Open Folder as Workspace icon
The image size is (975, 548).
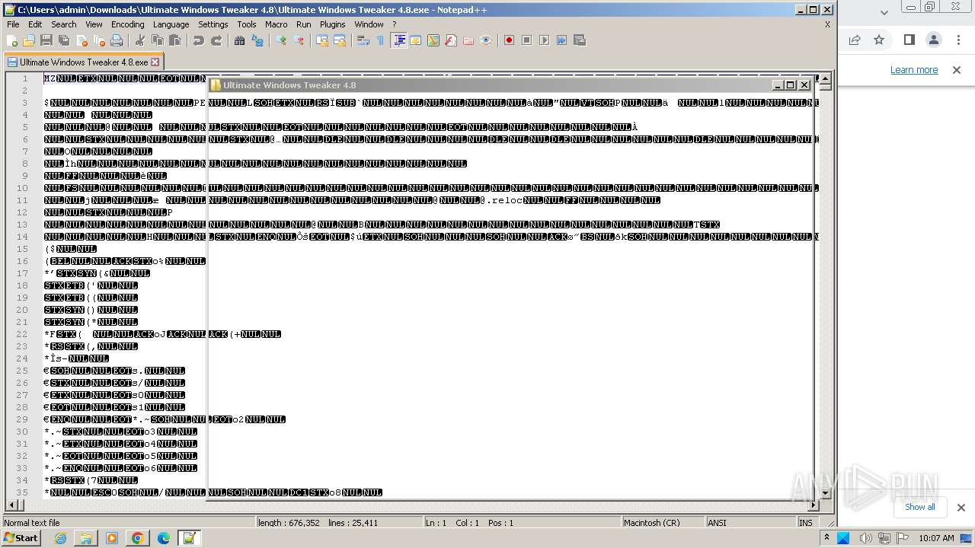[468, 40]
